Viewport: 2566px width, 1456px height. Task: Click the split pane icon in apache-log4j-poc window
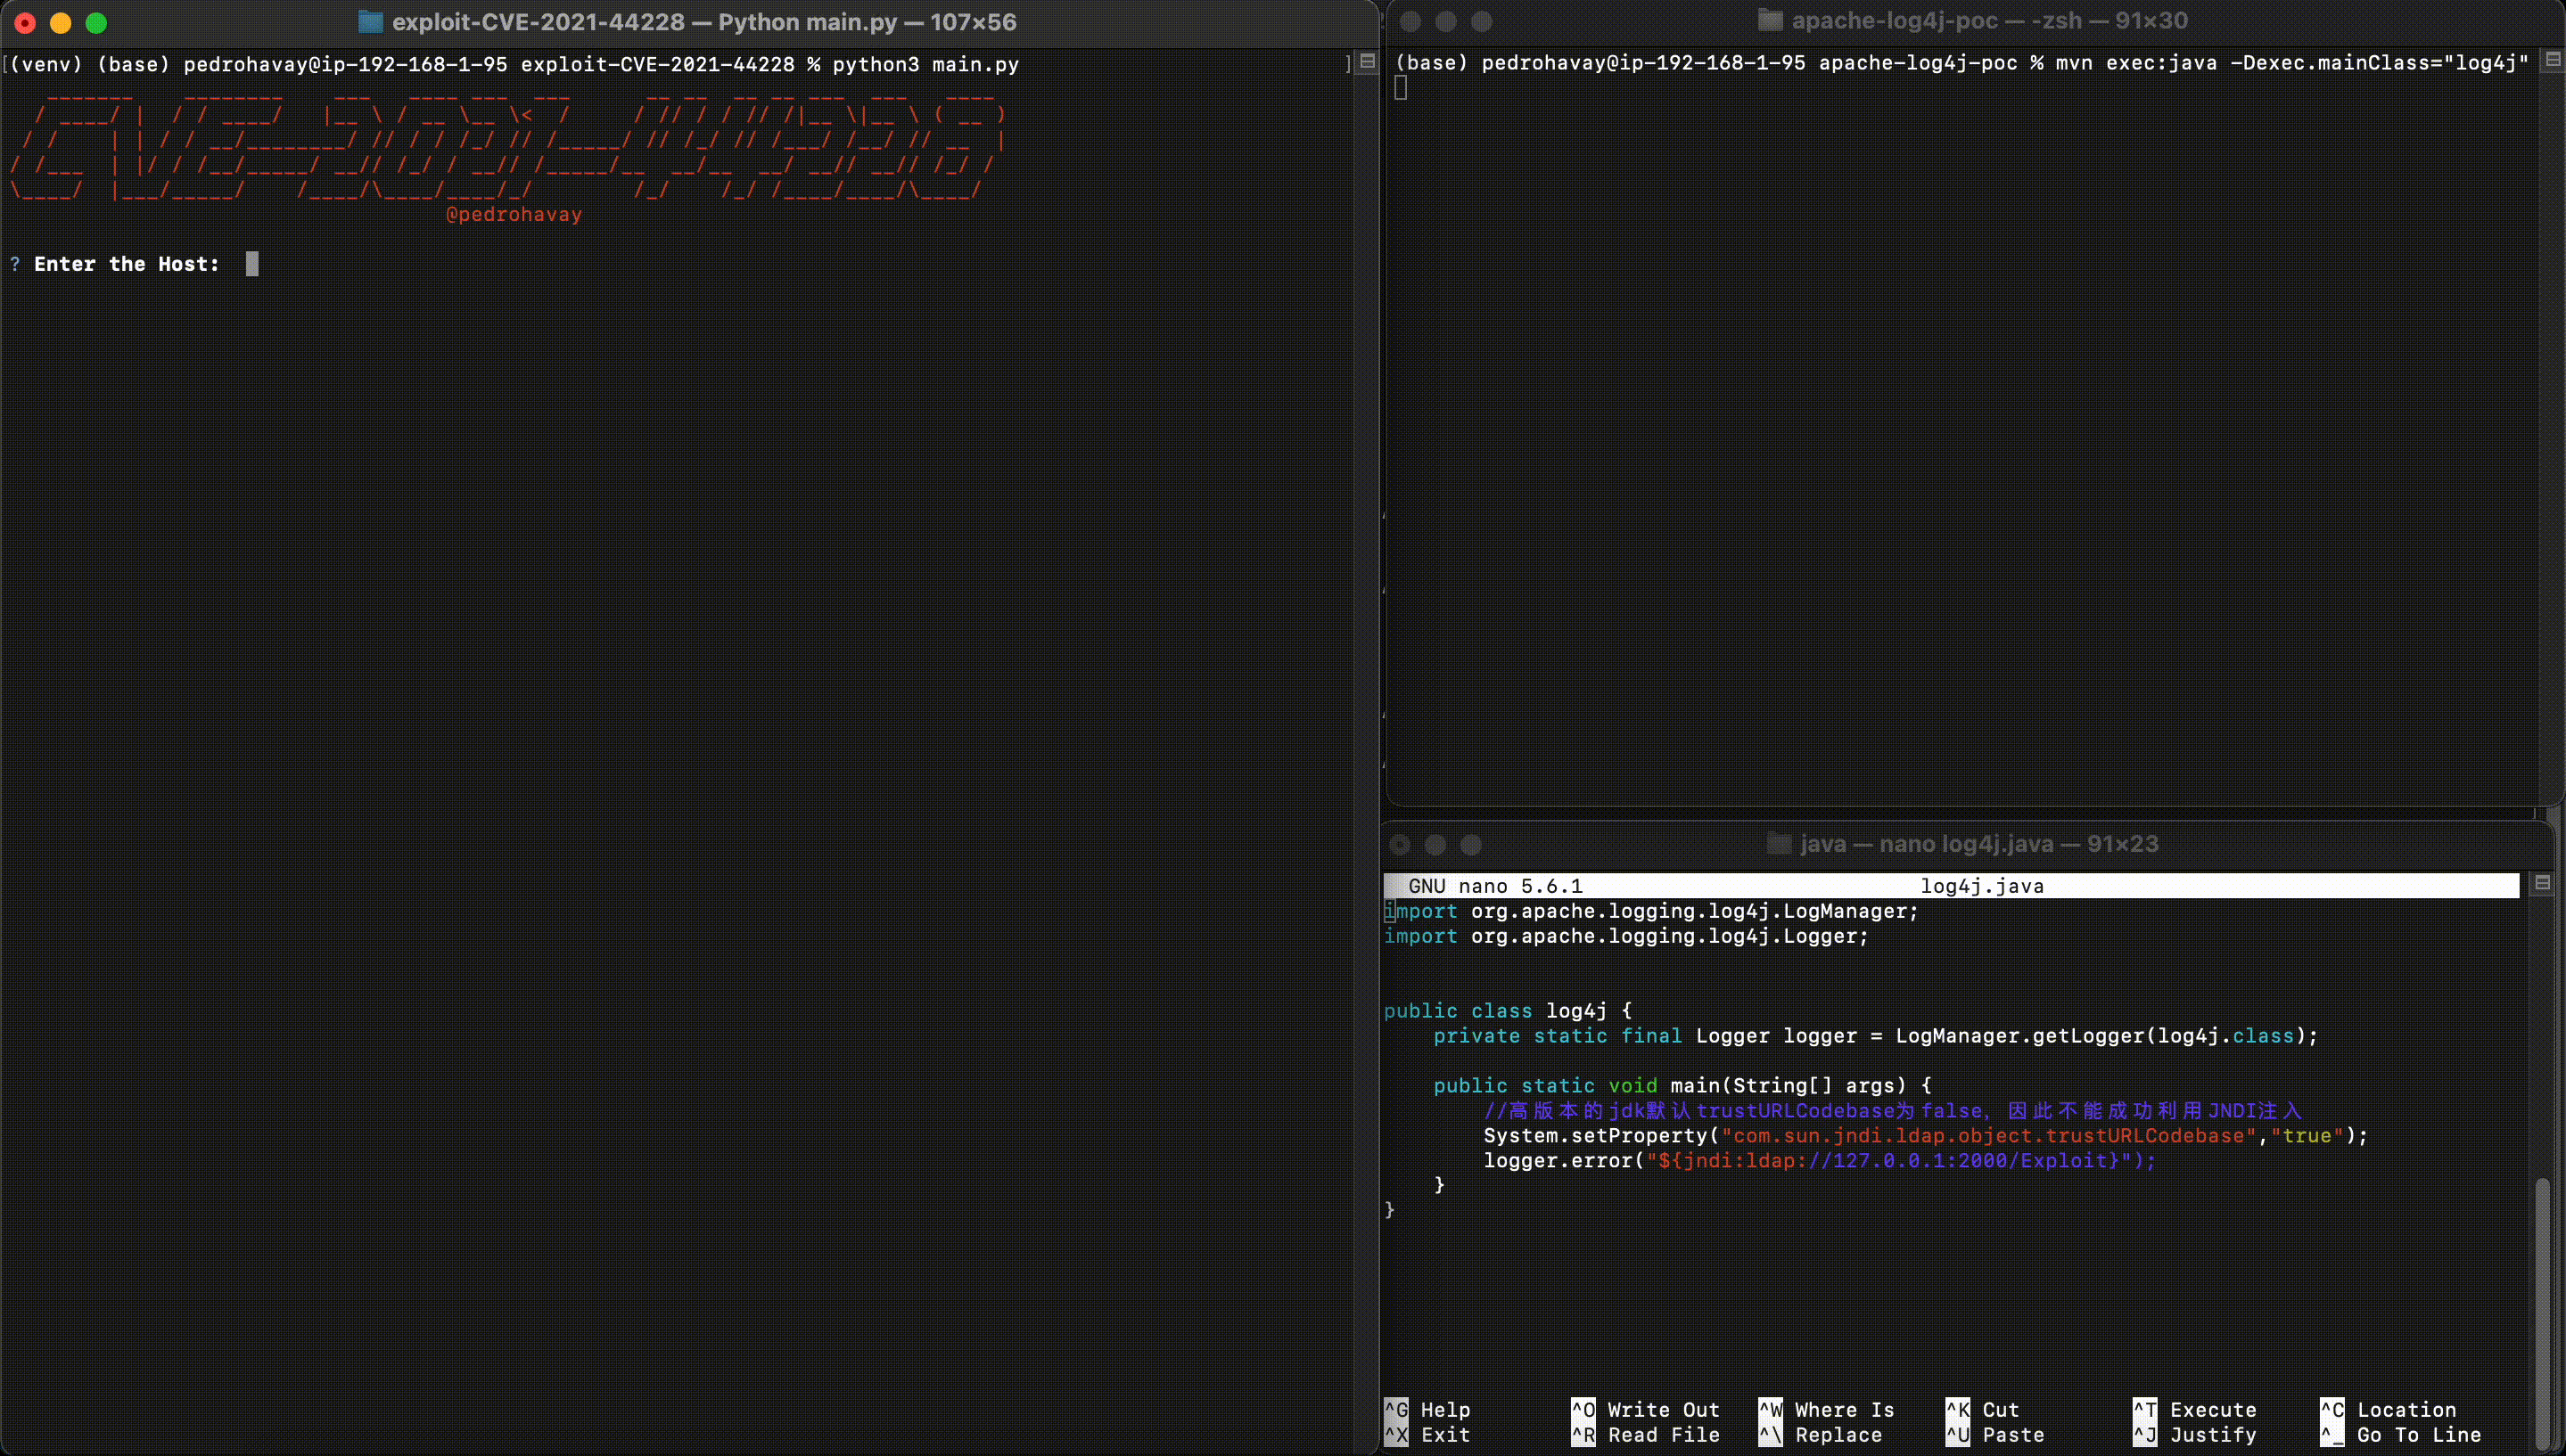[2553, 60]
